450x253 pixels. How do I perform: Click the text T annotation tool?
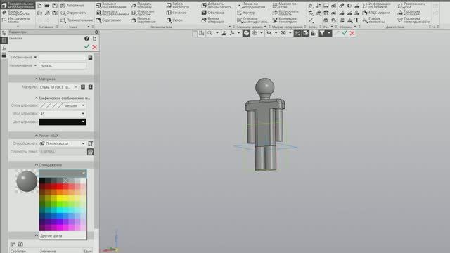[x=356, y=20]
